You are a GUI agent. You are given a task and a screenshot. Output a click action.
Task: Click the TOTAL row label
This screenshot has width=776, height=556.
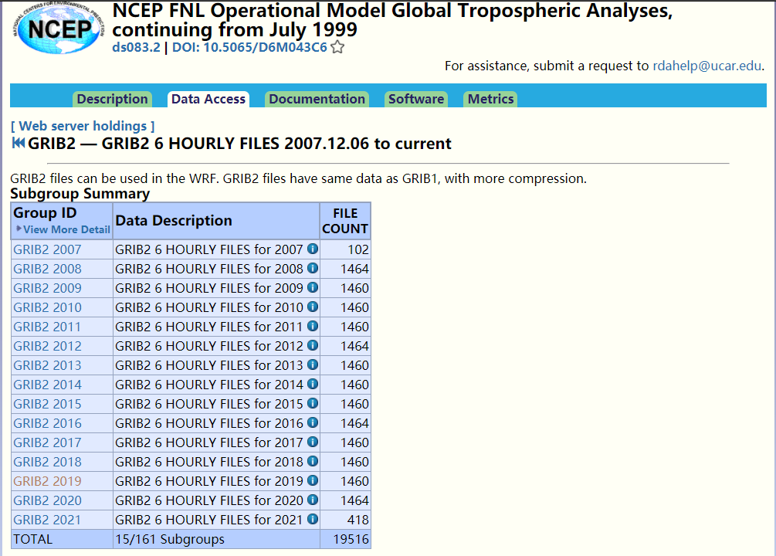point(32,539)
